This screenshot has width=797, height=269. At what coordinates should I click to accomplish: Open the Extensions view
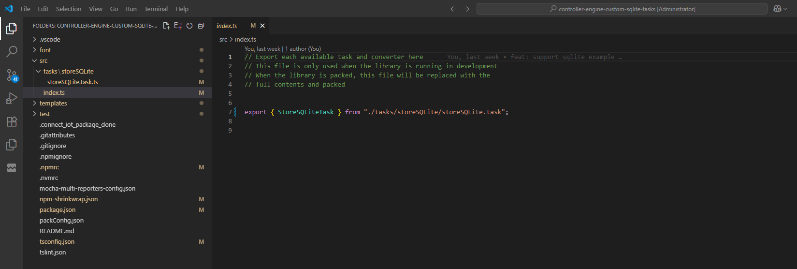click(x=12, y=121)
